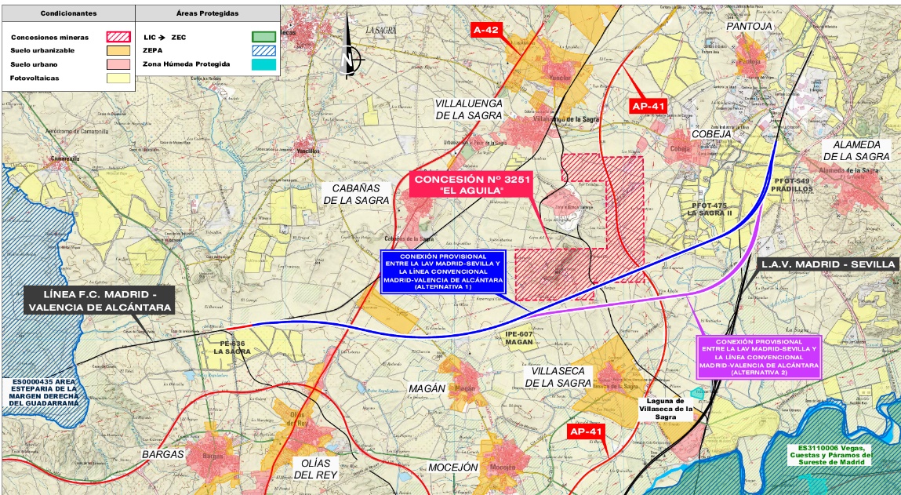This screenshot has height=495, width=901.
Task: Click the Suelo urbanizable orange swatch
Action: 118,50
